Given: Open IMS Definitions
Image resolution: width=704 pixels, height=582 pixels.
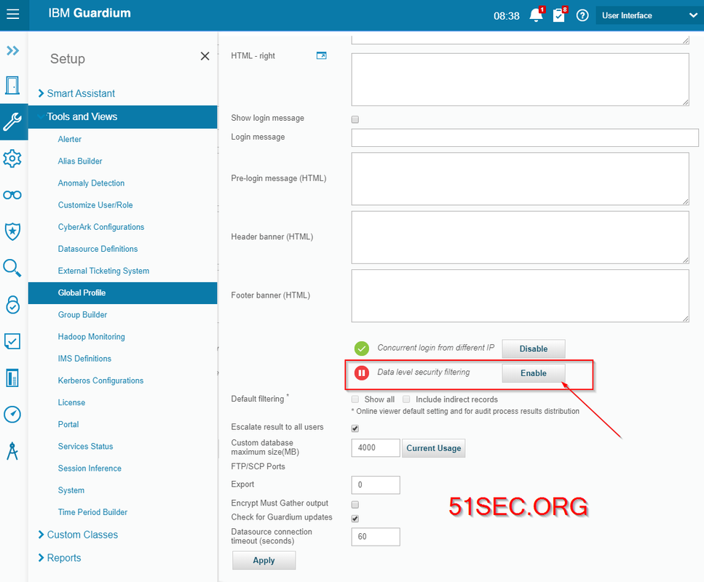Looking at the screenshot, I should (x=84, y=359).
